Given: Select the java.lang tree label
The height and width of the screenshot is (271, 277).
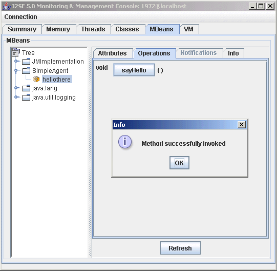Looking at the screenshot, I should tap(45, 88).
